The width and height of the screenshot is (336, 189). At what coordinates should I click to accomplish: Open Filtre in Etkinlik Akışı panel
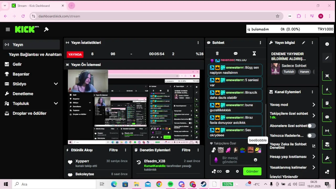pos(113,150)
